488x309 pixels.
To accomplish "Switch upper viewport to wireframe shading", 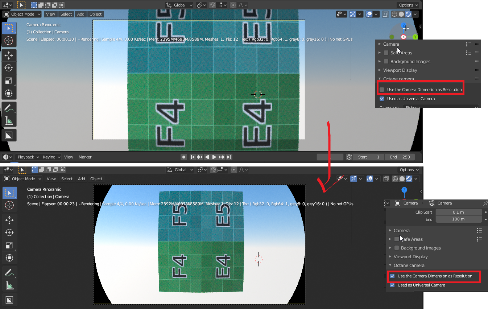I will click(395, 14).
